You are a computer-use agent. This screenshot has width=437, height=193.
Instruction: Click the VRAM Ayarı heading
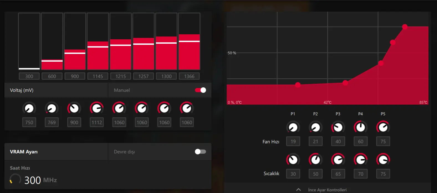point(24,152)
